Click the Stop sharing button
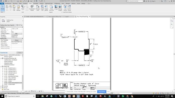Image resolution: width=175 pixels, height=98 pixels. [102, 92]
